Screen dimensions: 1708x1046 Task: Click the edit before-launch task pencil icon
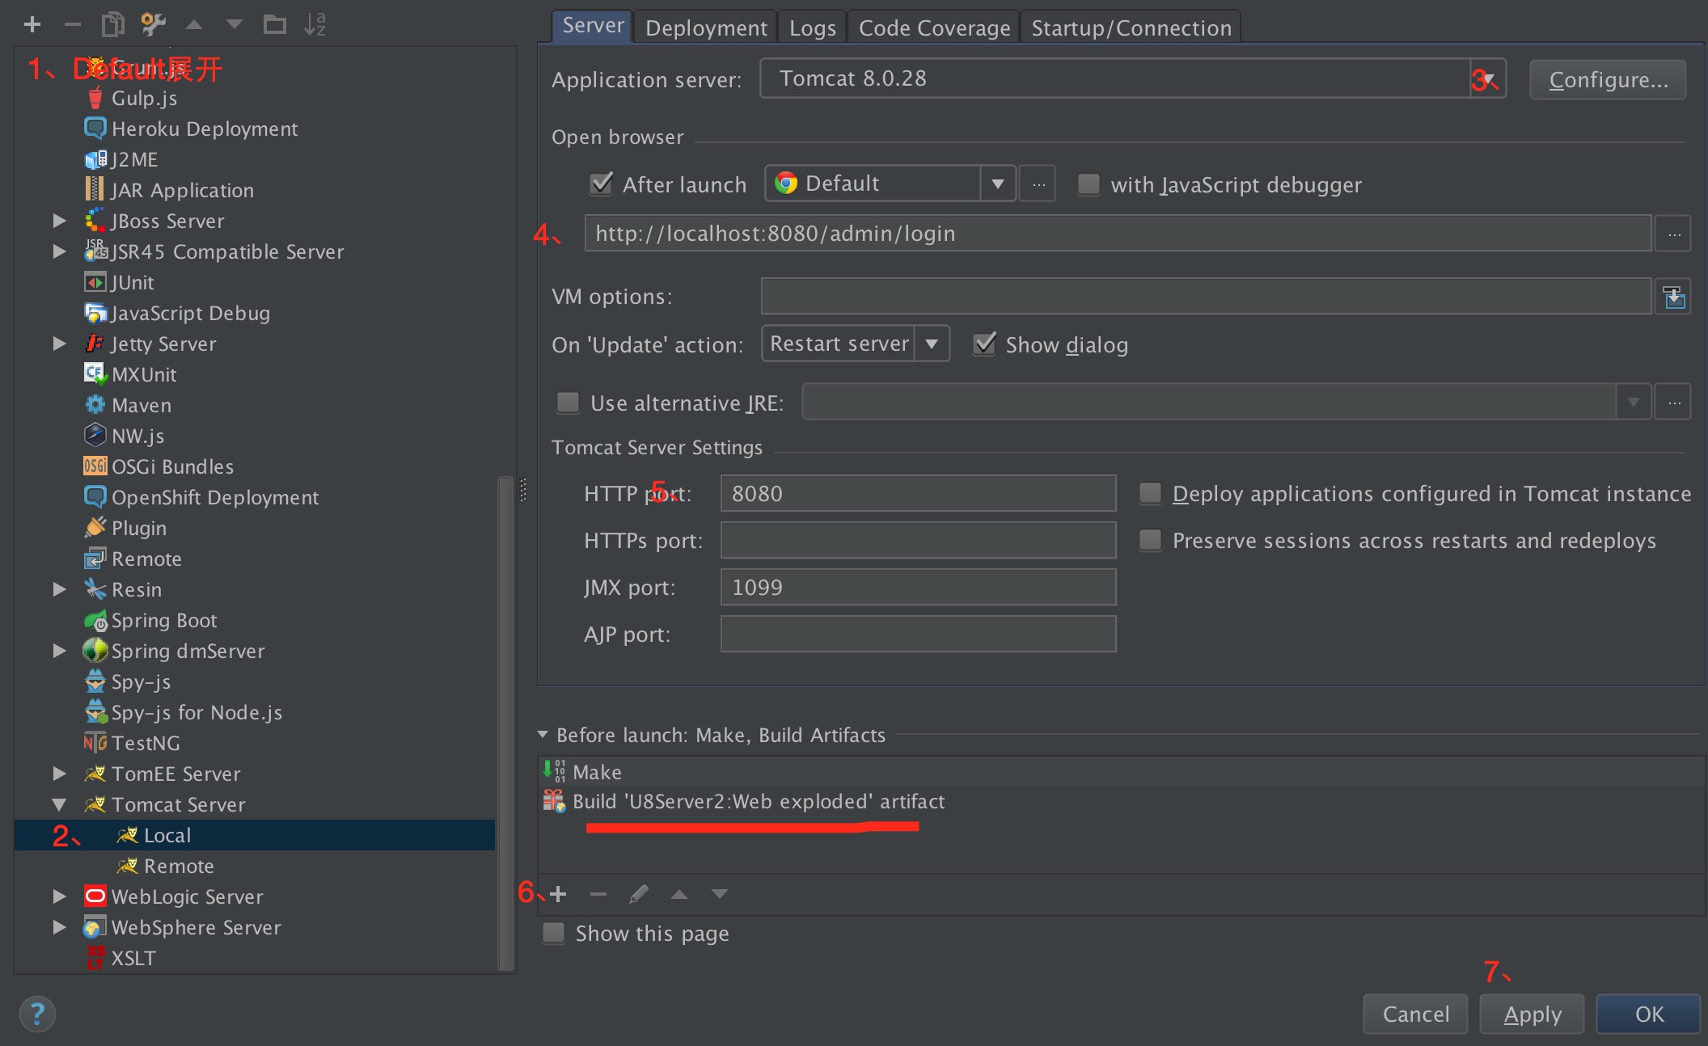(x=639, y=894)
